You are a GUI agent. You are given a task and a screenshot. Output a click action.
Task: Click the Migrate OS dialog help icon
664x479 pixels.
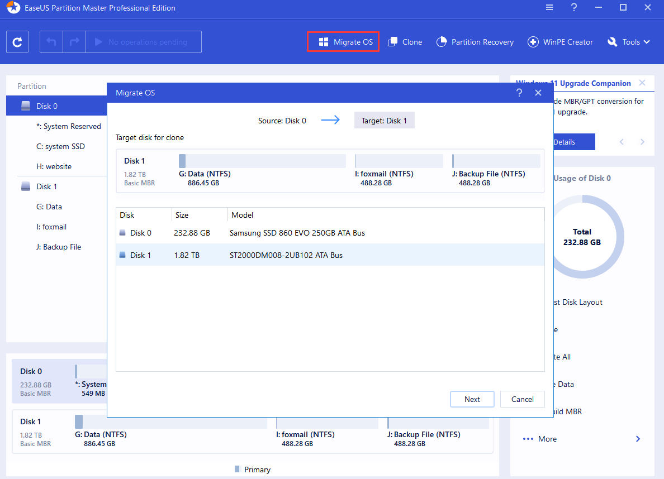(x=519, y=93)
